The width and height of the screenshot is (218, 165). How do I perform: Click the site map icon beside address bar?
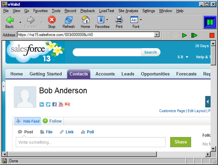coord(167,35)
